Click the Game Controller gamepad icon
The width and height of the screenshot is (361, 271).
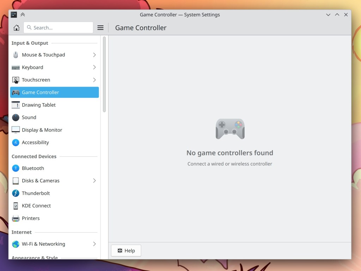point(16,92)
